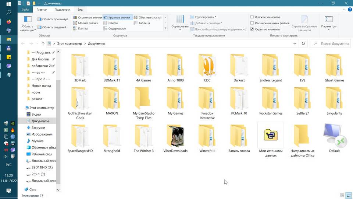The image size is (353, 199).
Task: Select the ViberDownloads folder
Action: (x=175, y=136)
